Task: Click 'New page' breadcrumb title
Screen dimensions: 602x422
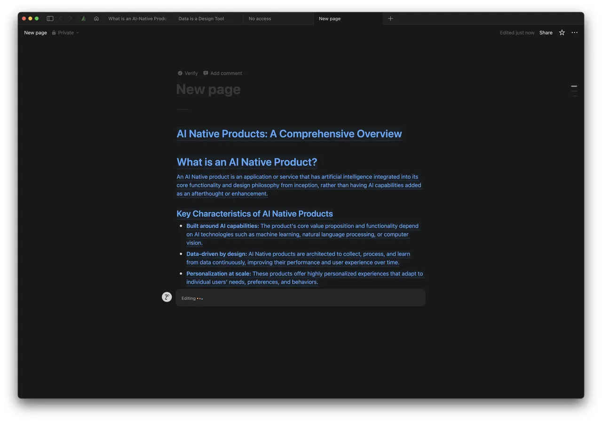Action: pos(36,33)
